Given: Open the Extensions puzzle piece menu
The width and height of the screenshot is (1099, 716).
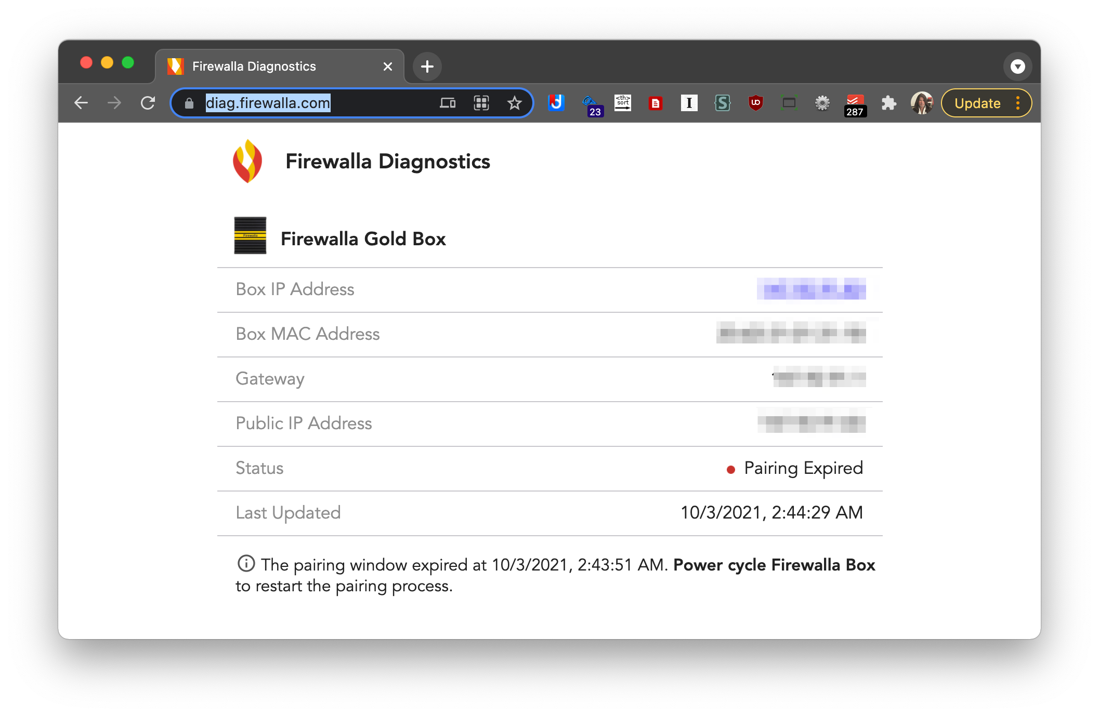Looking at the screenshot, I should (x=888, y=103).
